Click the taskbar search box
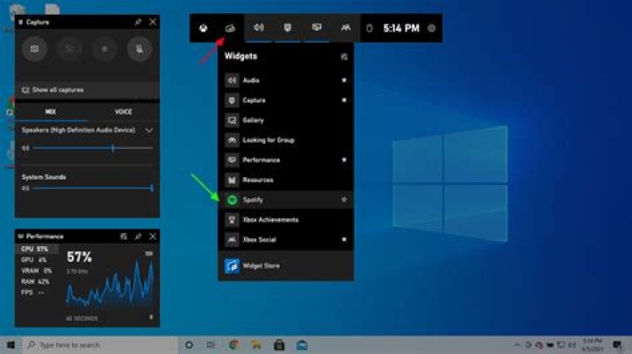 pos(99,344)
